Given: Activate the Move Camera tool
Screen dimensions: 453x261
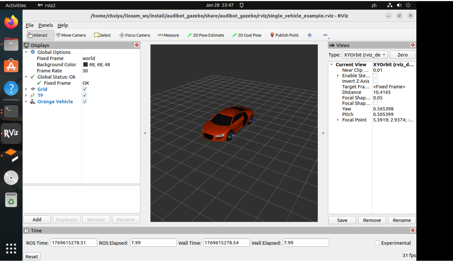Looking at the screenshot, I should click(x=71, y=35).
